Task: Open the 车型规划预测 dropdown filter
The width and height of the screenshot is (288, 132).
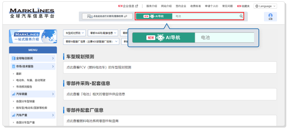Action: tap(74, 33)
